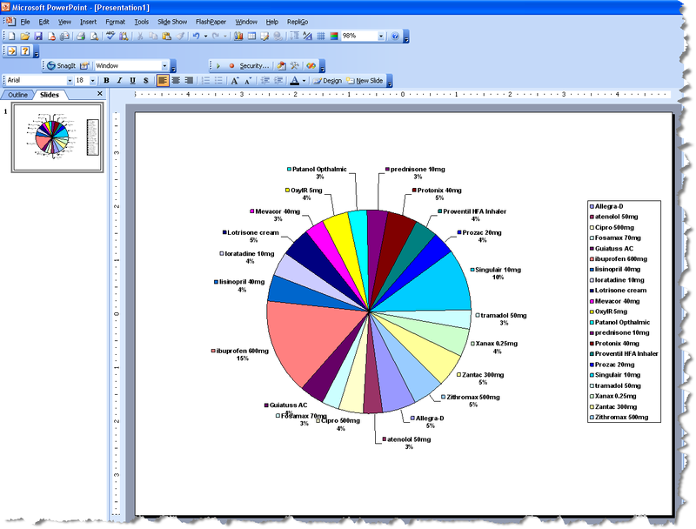Open the Slide Show menu
The image size is (696, 529).
pos(172,22)
